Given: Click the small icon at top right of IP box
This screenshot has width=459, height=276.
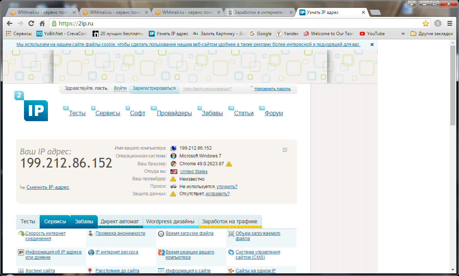Looking at the screenshot, I should point(285,150).
